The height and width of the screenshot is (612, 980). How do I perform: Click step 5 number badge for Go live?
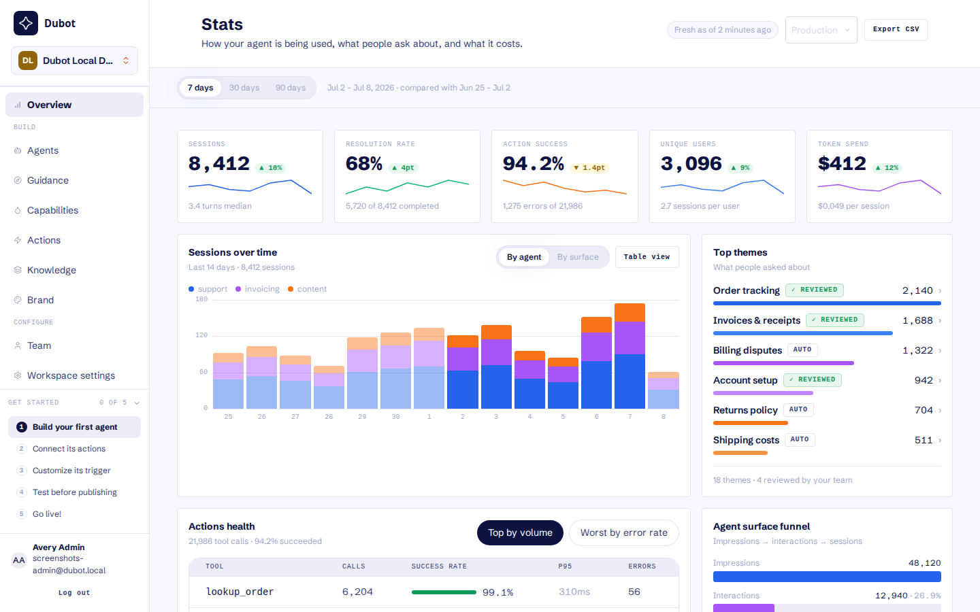coord(22,514)
